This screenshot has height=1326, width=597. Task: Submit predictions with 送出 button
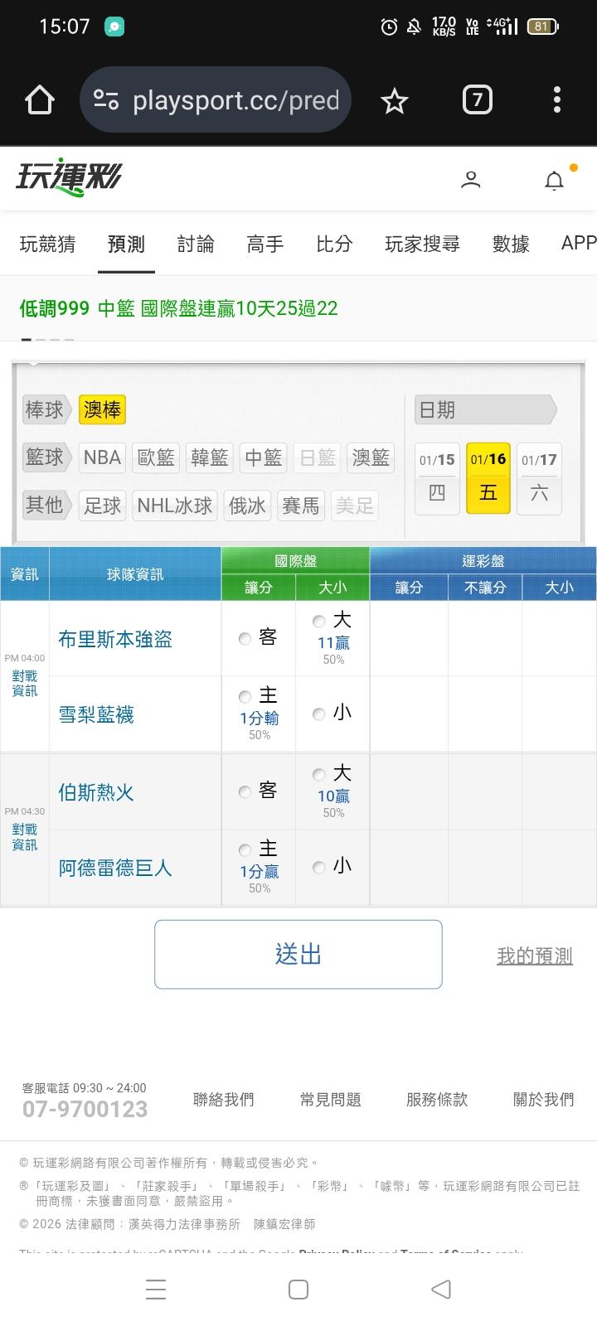[x=298, y=955]
